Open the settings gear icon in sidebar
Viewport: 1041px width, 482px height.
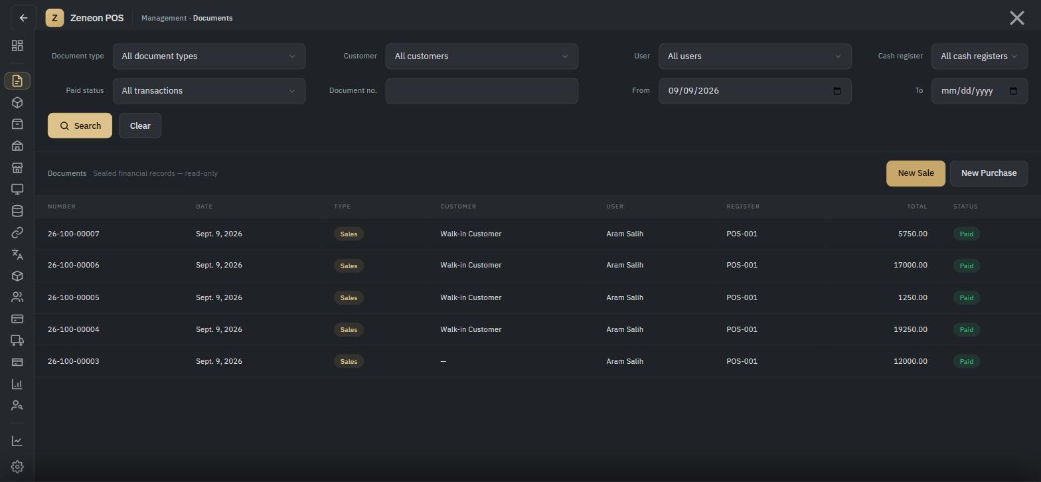(x=17, y=467)
